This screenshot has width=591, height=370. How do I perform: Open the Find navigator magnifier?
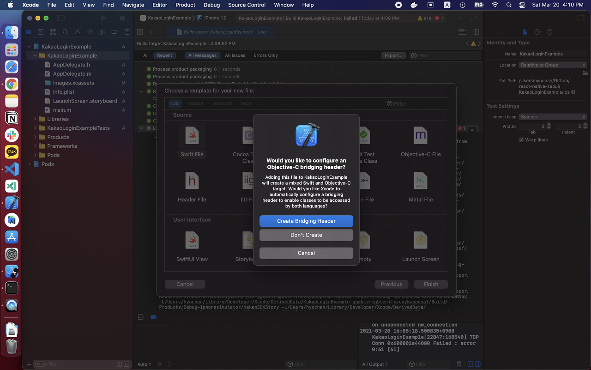tap(66, 32)
